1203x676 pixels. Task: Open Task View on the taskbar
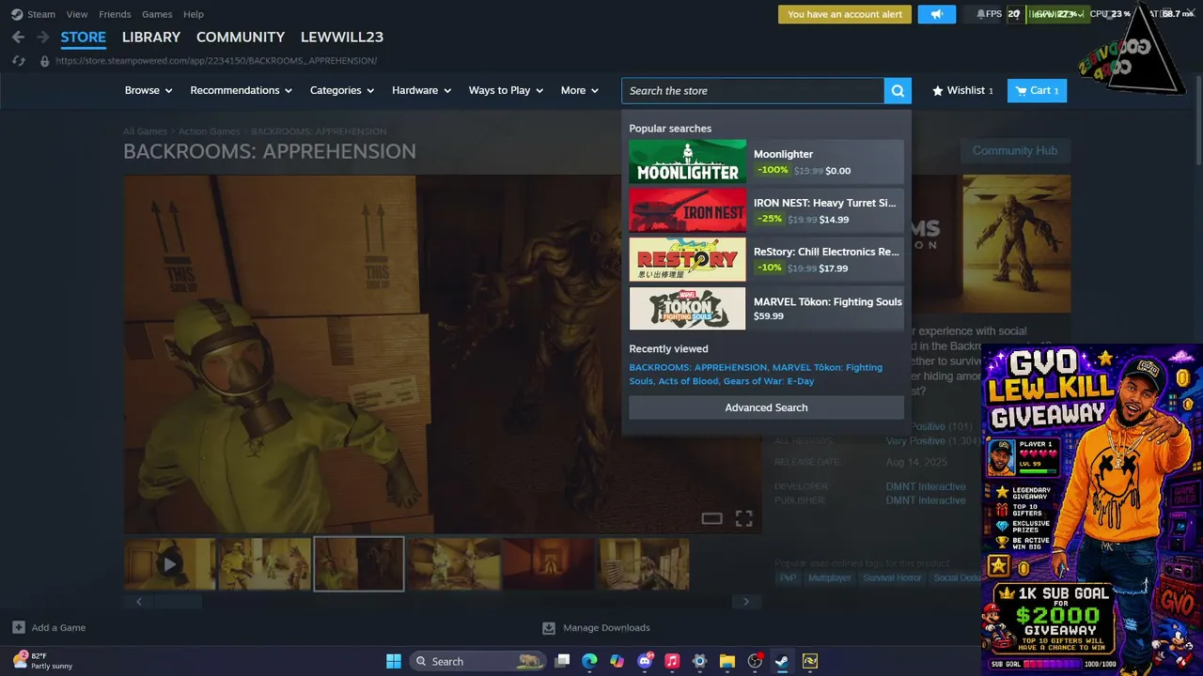click(x=562, y=661)
